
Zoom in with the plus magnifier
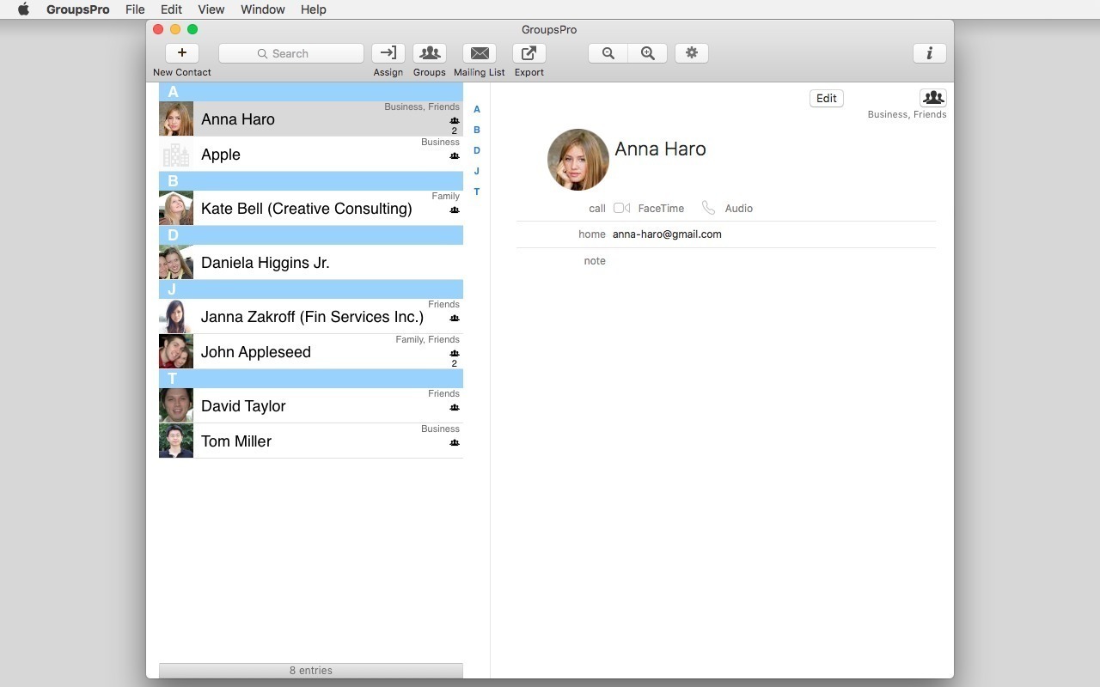[648, 53]
